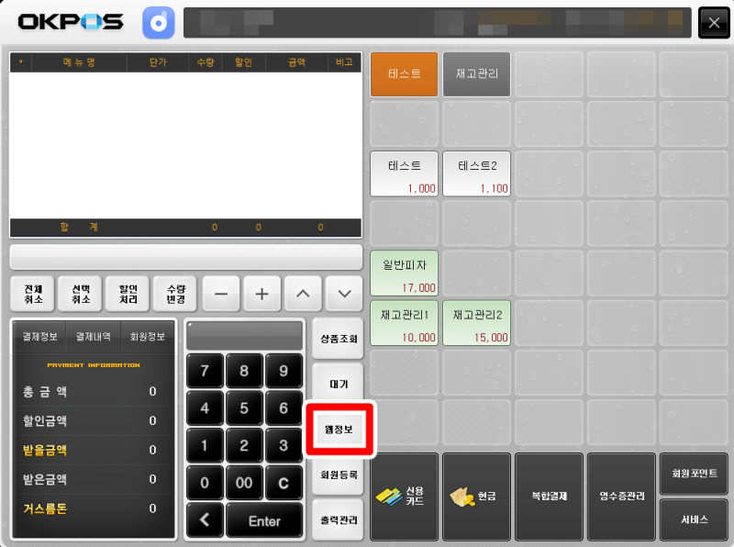734x547 pixels.
Task: Click the down arrow below the plus button
Action: tap(343, 294)
